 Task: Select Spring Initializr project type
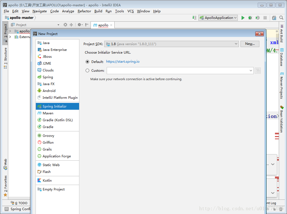point(57,106)
